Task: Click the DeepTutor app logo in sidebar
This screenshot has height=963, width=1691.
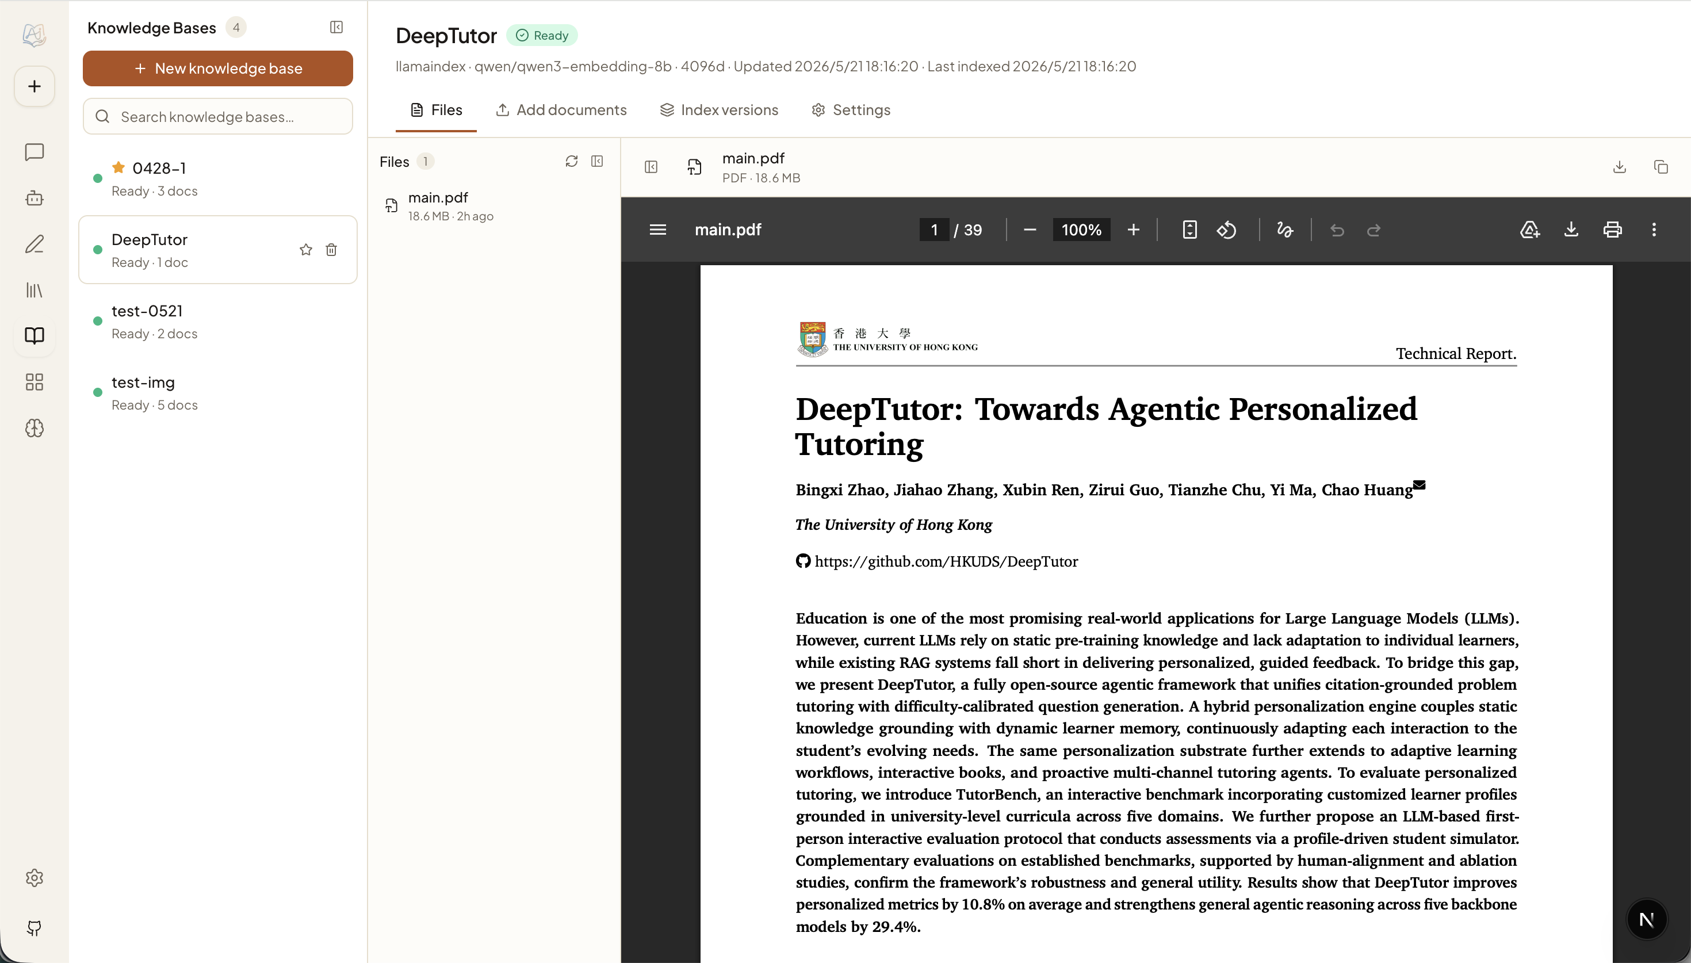Action: click(x=35, y=35)
